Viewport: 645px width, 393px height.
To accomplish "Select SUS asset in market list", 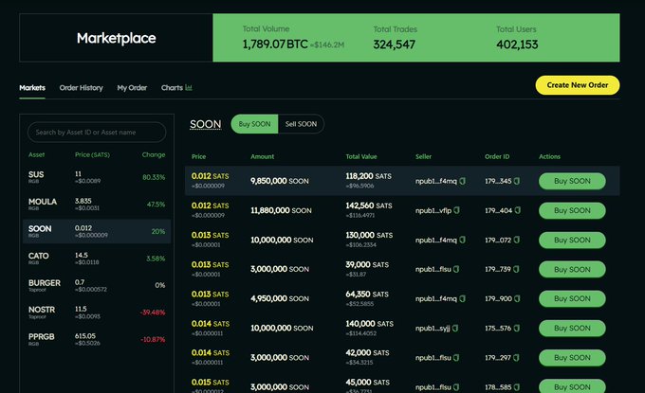I will 97,177.
